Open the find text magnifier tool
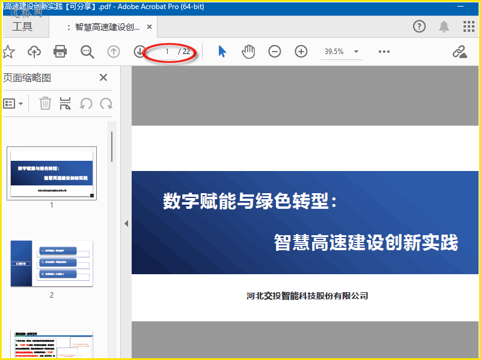This screenshot has width=481, height=360. coord(87,52)
